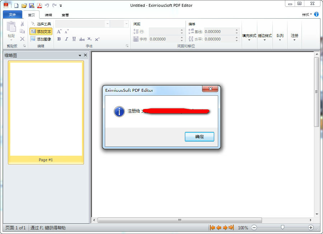Go to the last page
323x234 pixels.
click(231, 228)
